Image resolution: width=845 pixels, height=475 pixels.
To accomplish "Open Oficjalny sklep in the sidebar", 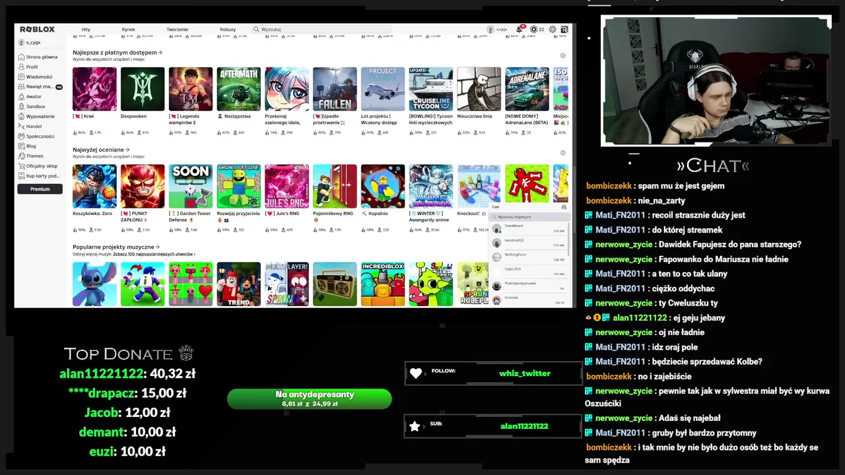I will [38, 166].
